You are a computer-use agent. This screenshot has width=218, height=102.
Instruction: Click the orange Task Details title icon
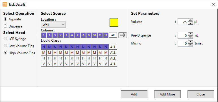tap(5, 5)
